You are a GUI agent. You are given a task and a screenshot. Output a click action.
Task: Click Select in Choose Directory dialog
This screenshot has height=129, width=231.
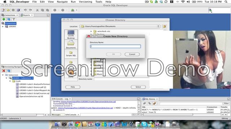click(x=138, y=87)
